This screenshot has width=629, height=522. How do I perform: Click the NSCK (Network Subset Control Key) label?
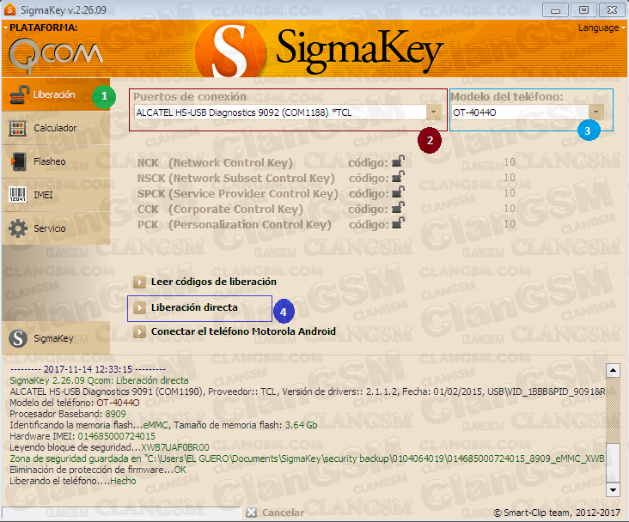click(x=235, y=178)
